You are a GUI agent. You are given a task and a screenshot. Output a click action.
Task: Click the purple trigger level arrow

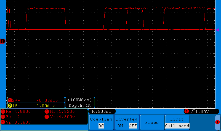(x=217, y=30)
